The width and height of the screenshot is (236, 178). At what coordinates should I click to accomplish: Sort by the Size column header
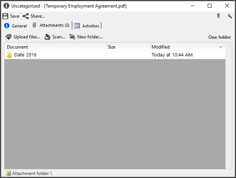[128, 47]
